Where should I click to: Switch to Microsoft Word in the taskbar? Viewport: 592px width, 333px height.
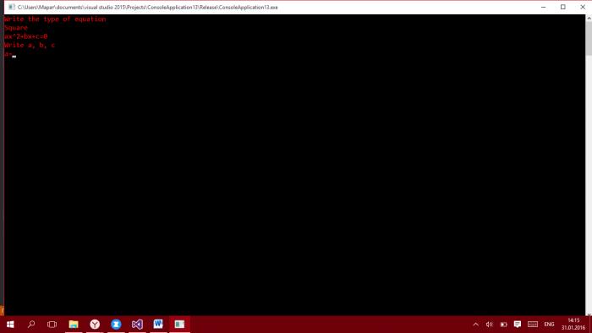(x=158, y=325)
